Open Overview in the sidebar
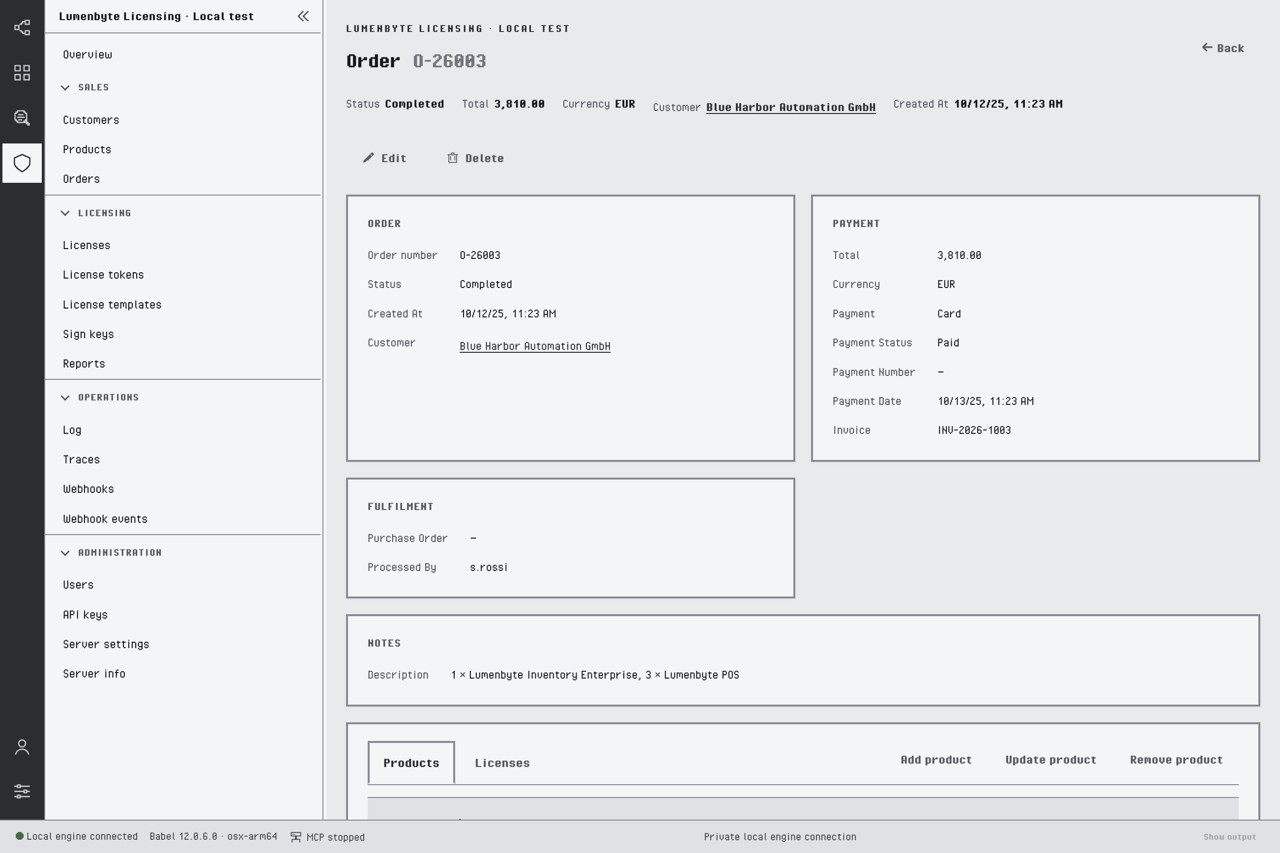The width and height of the screenshot is (1280, 853). point(87,55)
